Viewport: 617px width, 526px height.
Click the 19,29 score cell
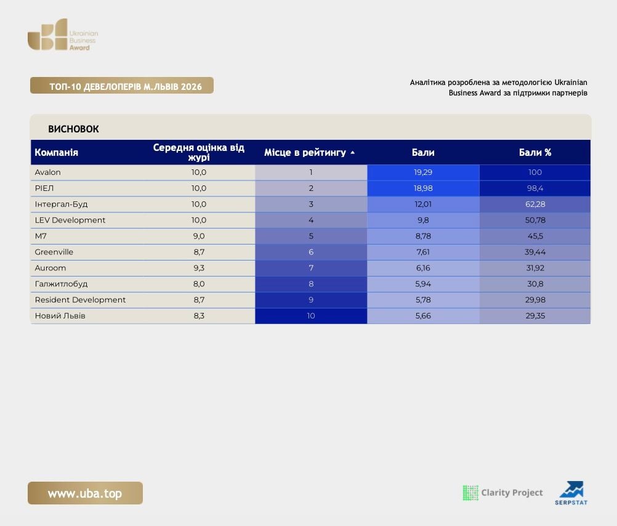tap(423, 172)
